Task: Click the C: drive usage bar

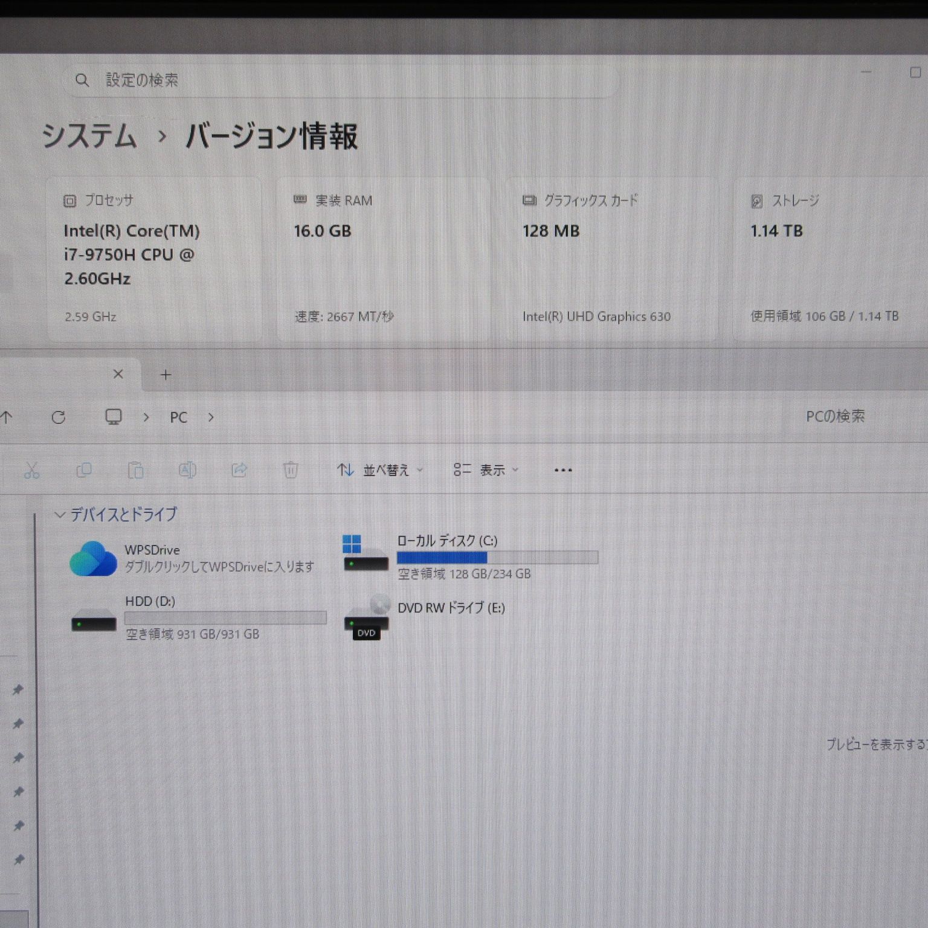Action: click(497, 557)
